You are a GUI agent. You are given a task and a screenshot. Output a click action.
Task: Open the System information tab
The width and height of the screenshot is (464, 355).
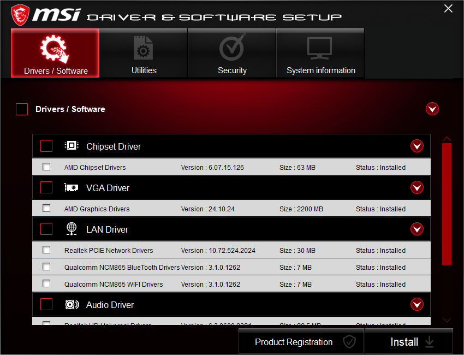(320, 53)
